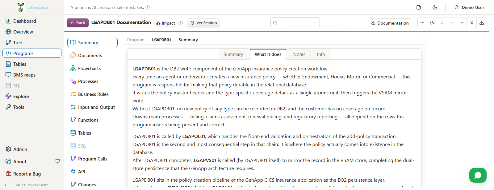Open Tables in documentation sidebar
Viewport: 494px width, 190px height.
point(92,133)
